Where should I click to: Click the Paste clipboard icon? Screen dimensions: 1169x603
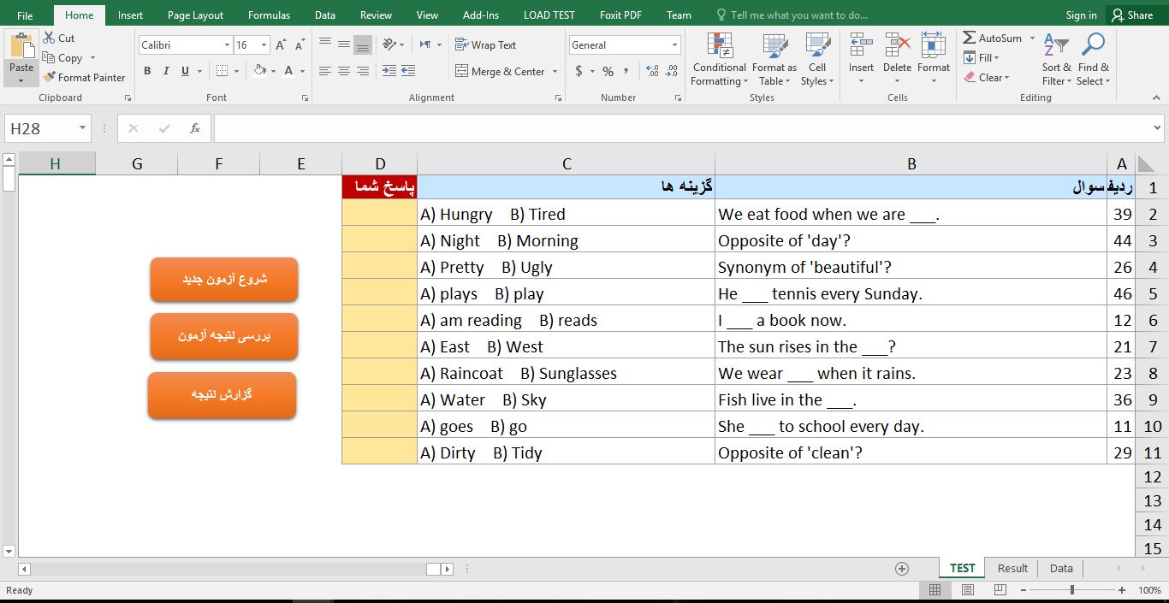point(21,47)
